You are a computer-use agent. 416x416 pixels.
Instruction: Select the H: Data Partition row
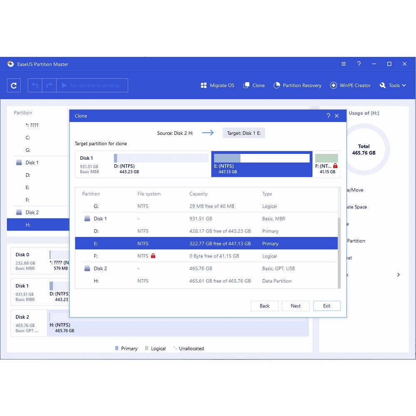point(206,281)
